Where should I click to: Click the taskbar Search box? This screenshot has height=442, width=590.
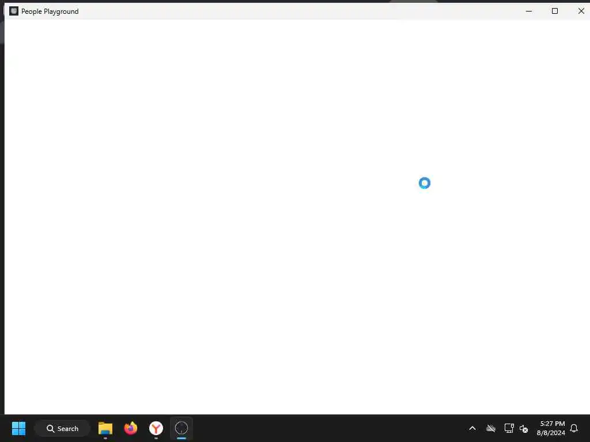pos(62,428)
